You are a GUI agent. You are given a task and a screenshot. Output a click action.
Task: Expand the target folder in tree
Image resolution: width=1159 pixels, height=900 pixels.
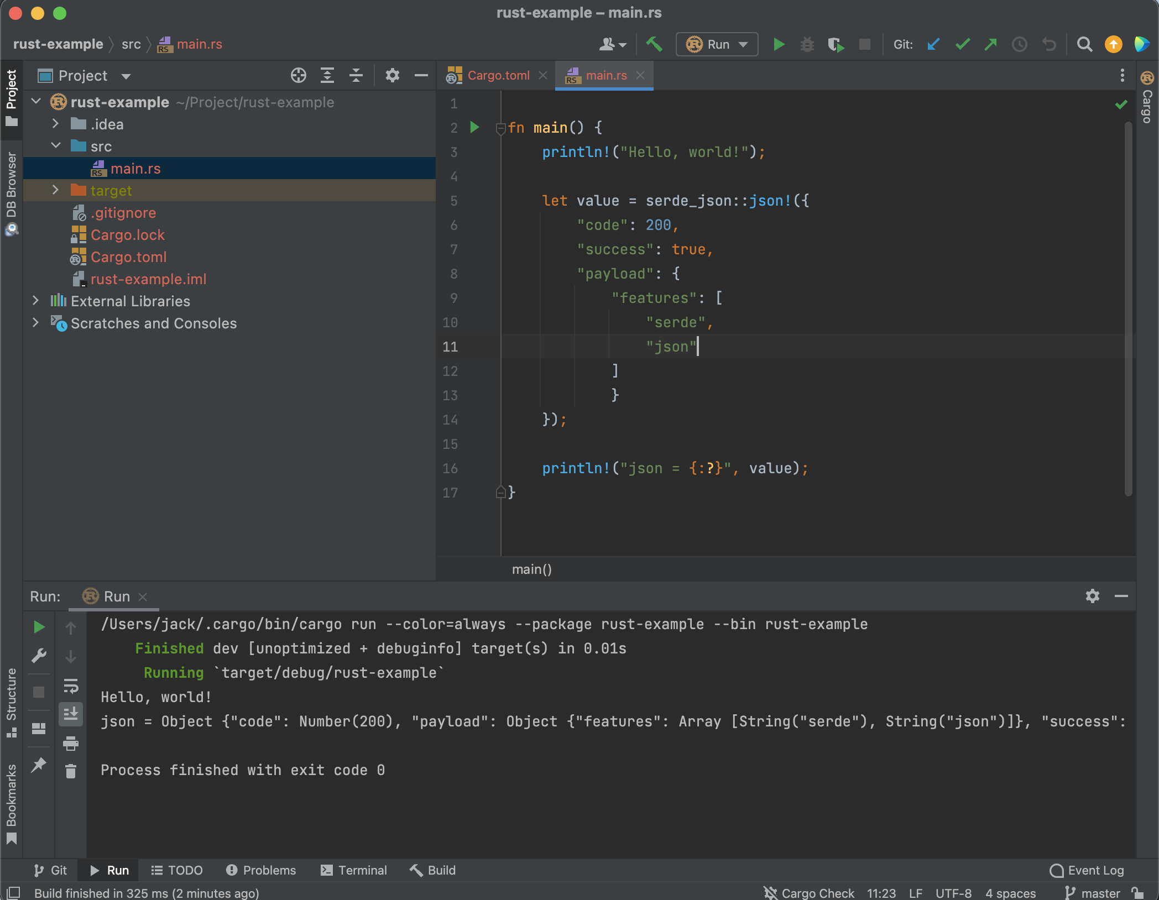pyautogui.click(x=55, y=190)
